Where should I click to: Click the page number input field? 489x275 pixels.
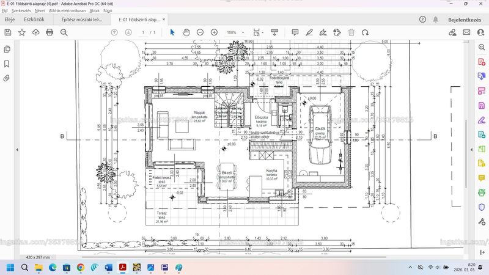tap(143, 32)
